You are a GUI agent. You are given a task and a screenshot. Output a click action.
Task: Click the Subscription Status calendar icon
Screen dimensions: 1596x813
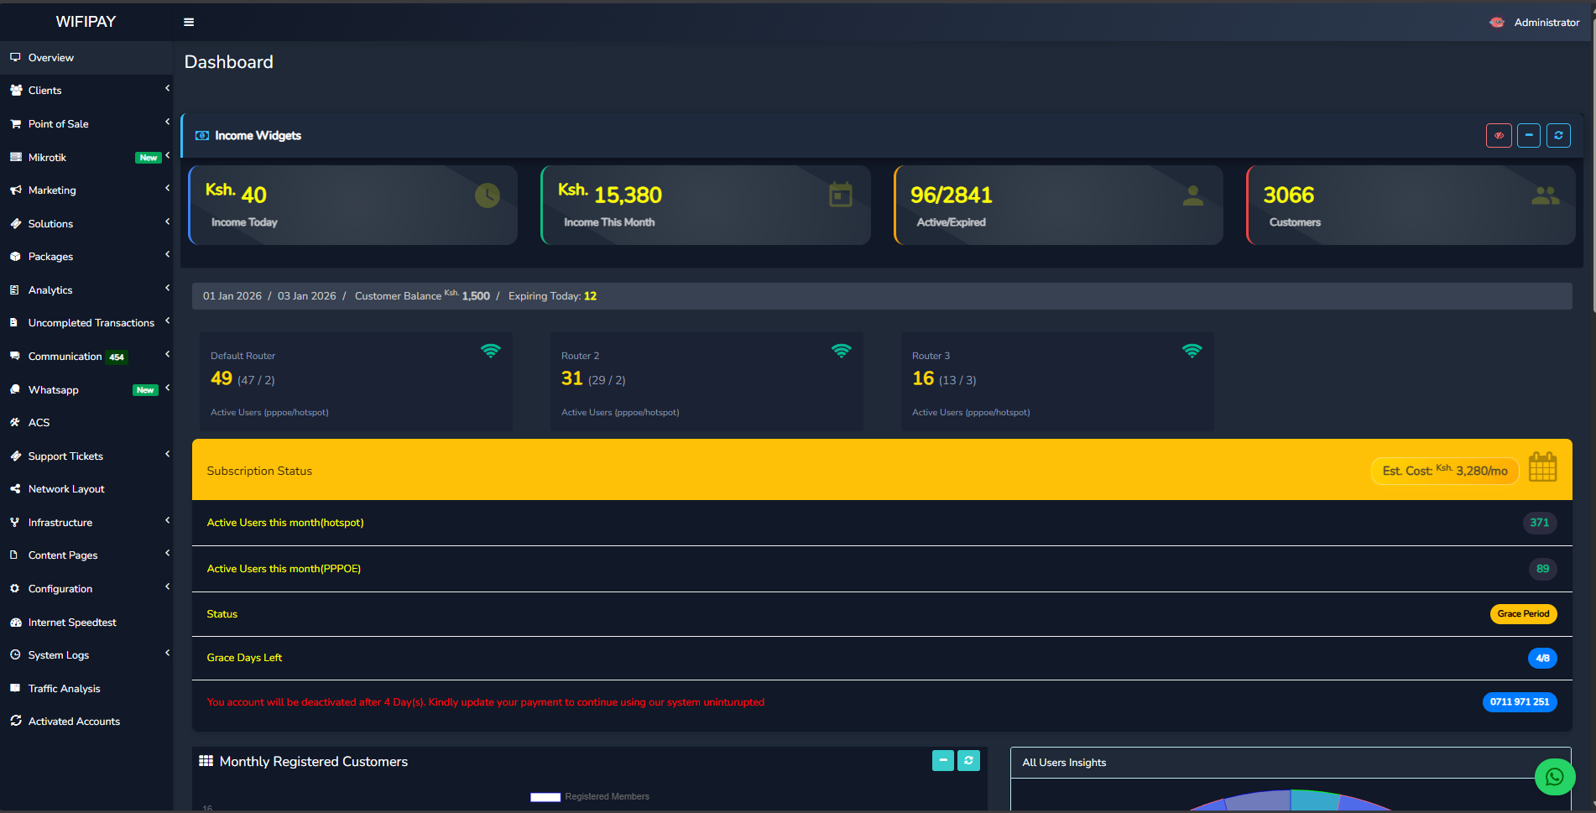(1542, 468)
